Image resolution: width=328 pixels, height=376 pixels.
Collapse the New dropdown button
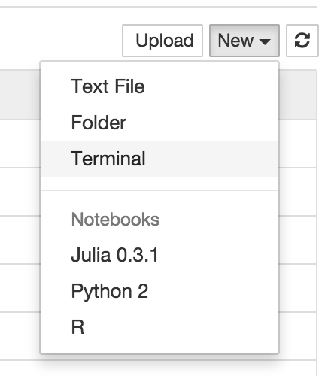244,41
